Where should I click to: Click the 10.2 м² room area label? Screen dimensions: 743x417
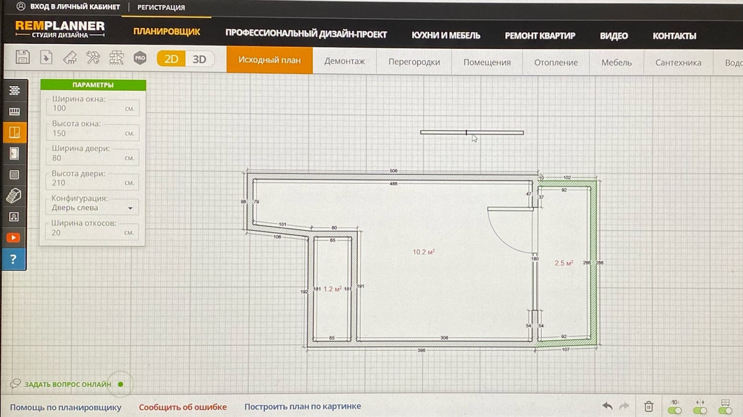[x=424, y=252]
